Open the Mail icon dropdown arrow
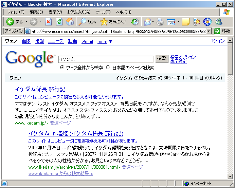The width and height of the screenshot is (235, 188). pyautogui.click(x=153, y=22)
